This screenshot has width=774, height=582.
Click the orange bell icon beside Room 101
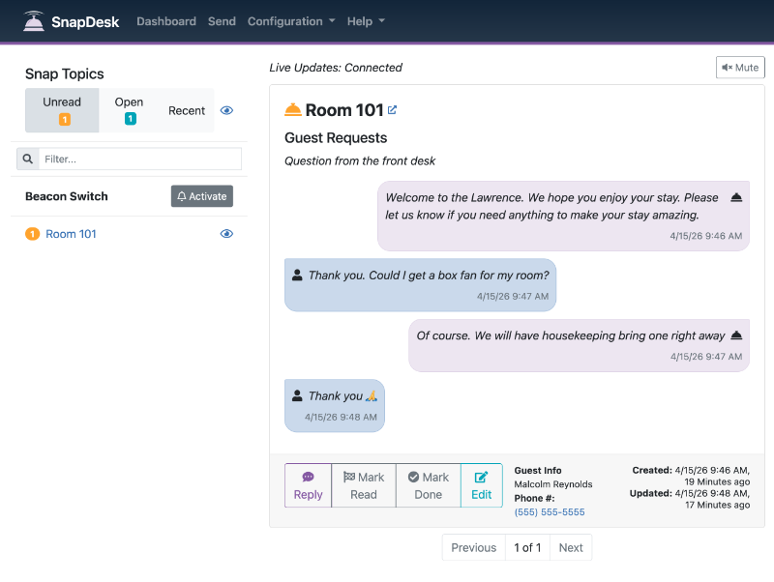click(x=292, y=110)
